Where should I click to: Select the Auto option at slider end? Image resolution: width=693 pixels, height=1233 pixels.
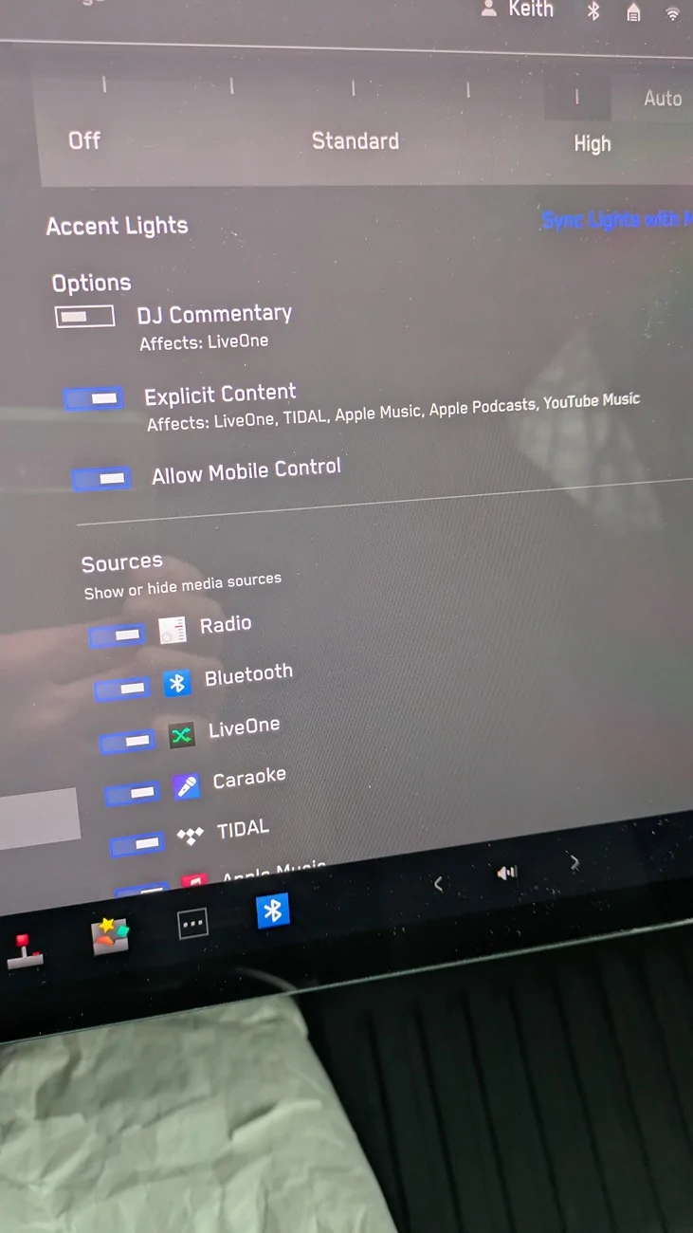(x=663, y=99)
